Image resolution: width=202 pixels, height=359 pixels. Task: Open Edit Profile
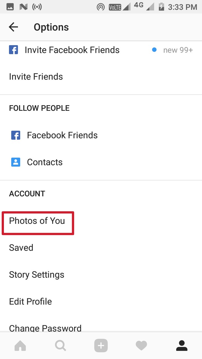[x=30, y=302]
